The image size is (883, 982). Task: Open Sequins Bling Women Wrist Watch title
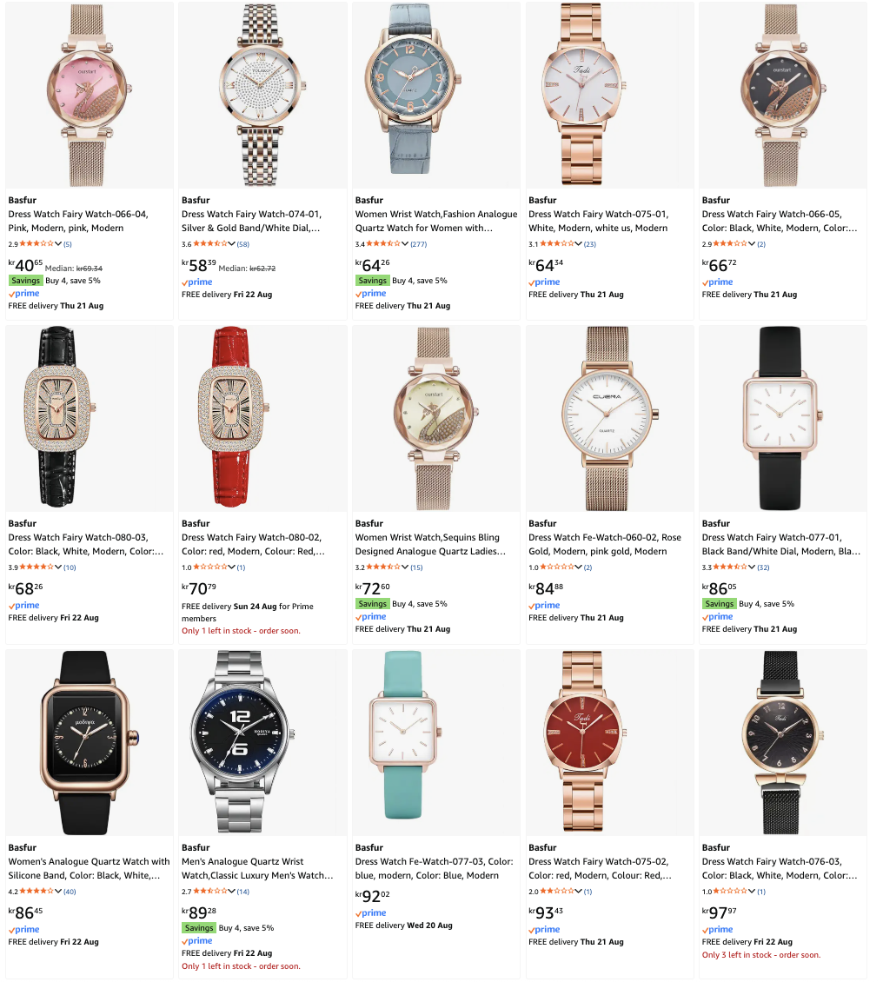pos(430,544)
